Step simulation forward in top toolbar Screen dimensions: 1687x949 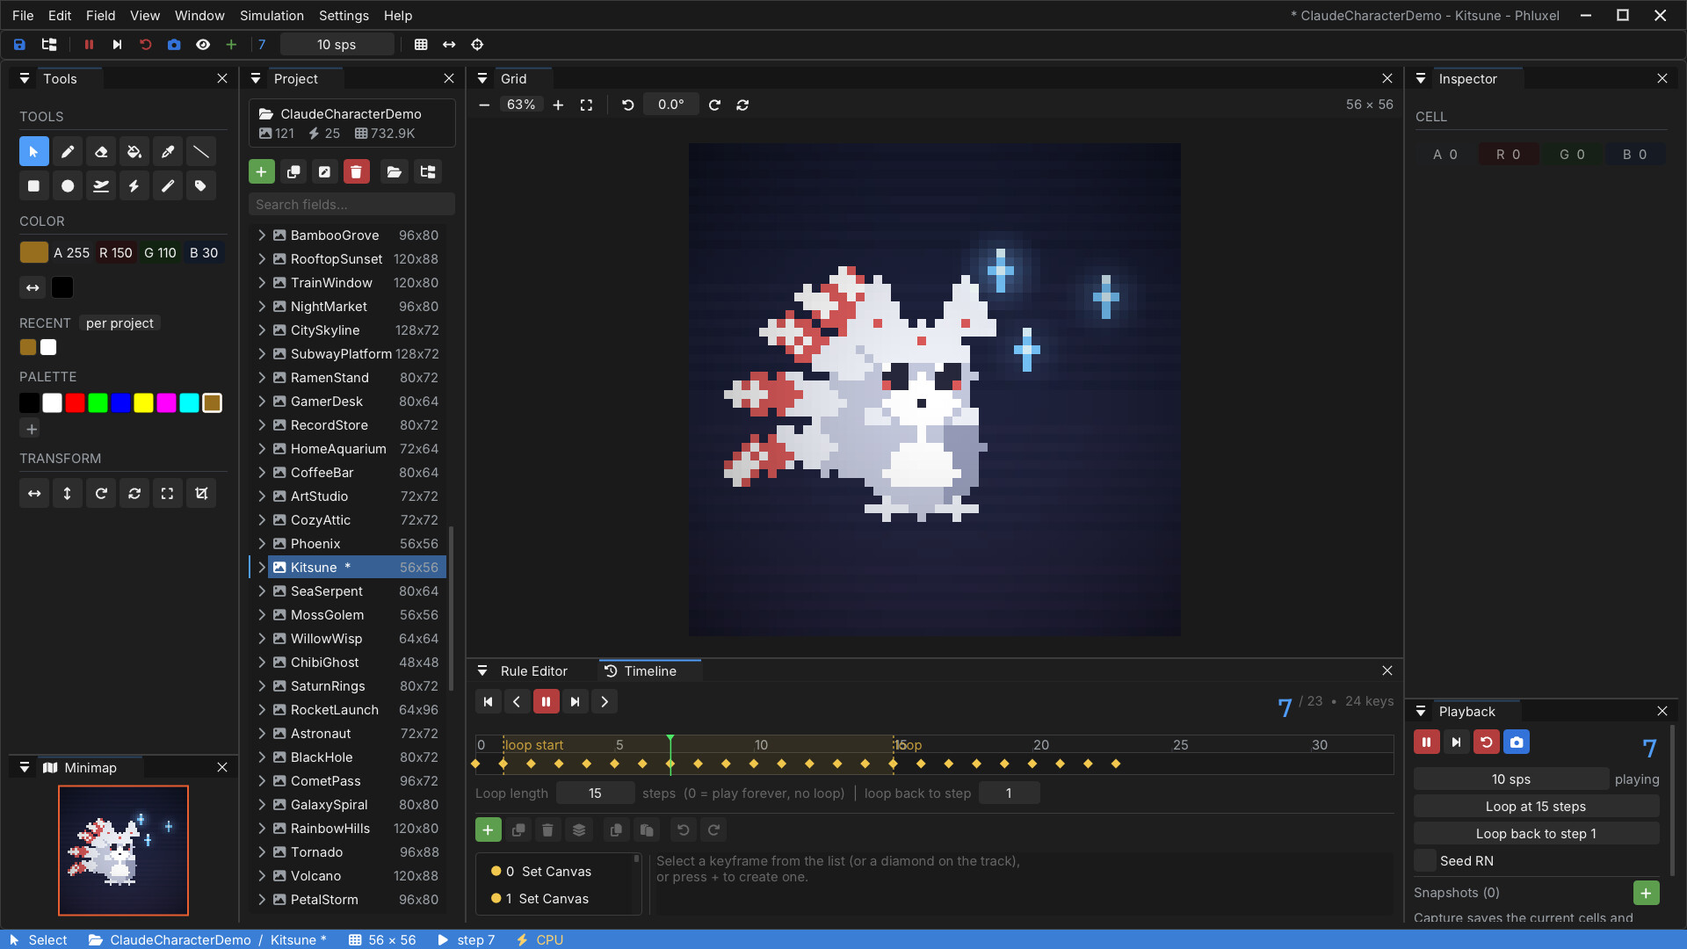pos(117,44)
